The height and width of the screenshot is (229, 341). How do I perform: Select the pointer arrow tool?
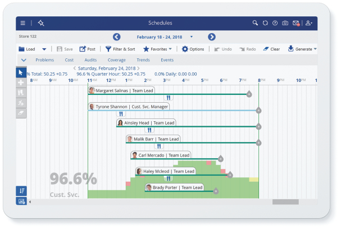click(x=21, y=72)
